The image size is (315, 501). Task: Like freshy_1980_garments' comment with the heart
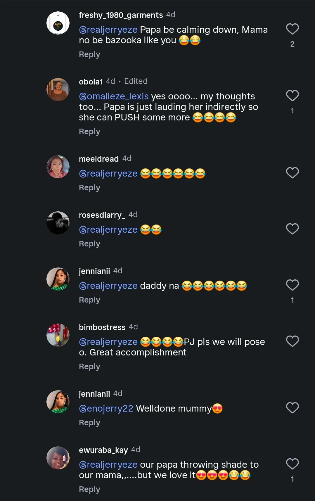point(292,29)
